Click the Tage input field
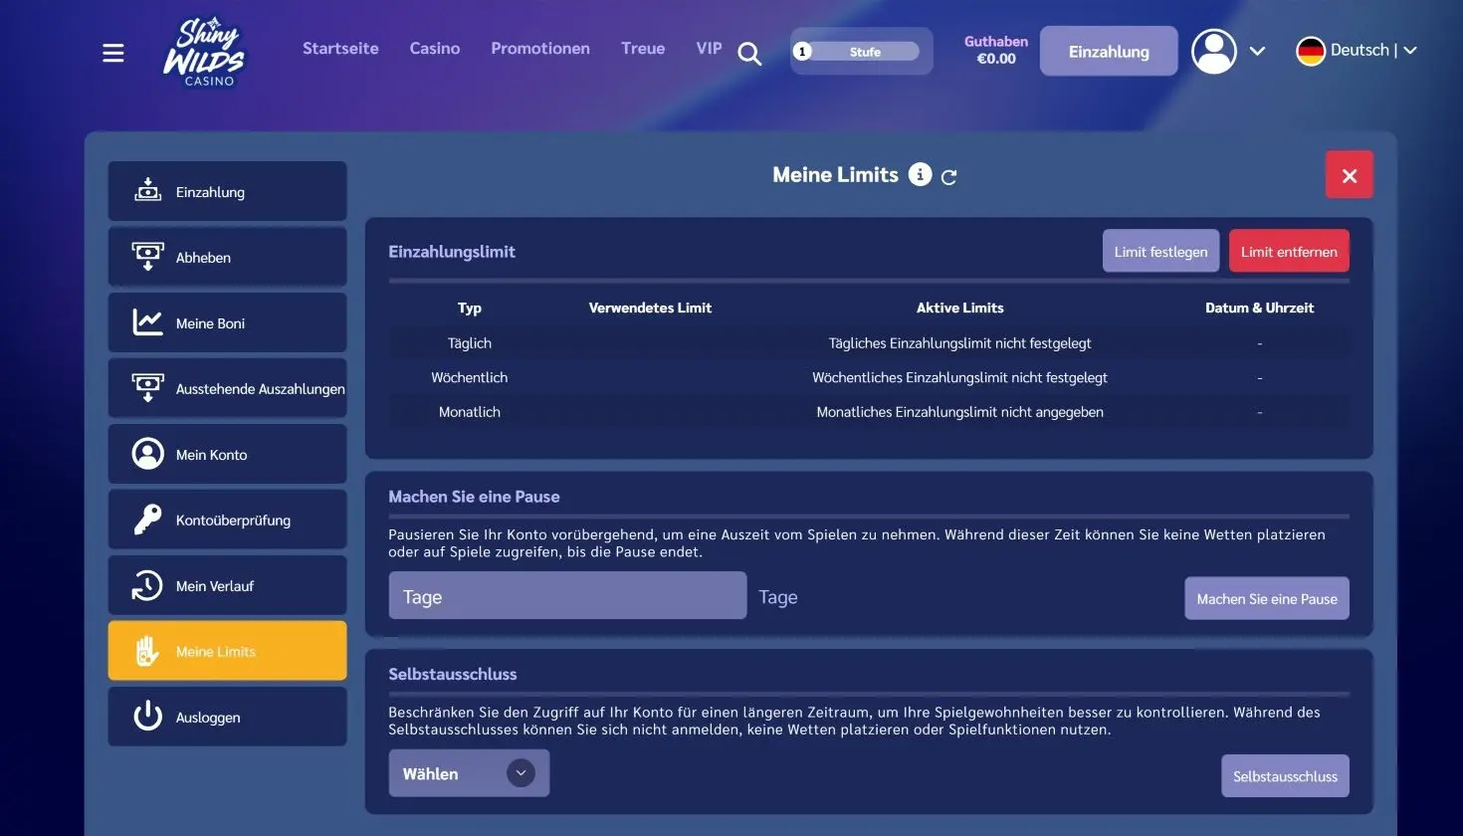1463x836 pixels. click(567, 595)
